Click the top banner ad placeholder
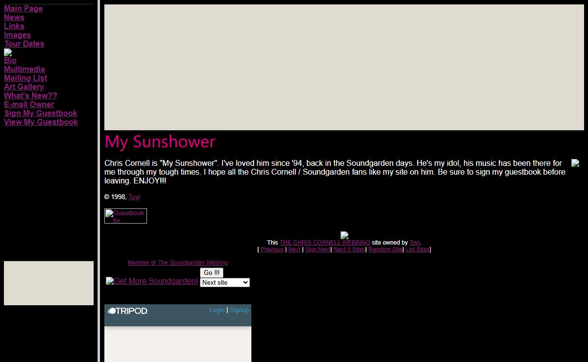588x362 pixels. (344, 68)
